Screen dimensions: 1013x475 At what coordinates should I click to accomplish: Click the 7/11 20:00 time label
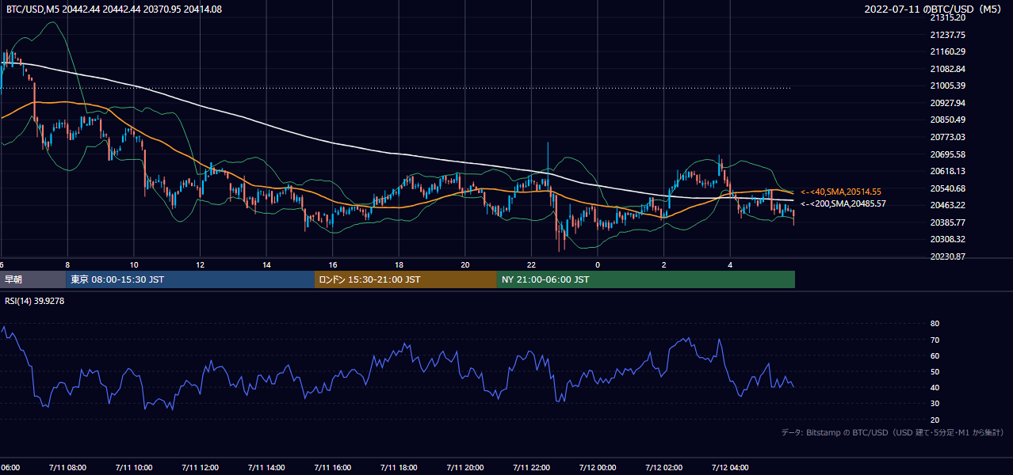(x=465, y=468)
